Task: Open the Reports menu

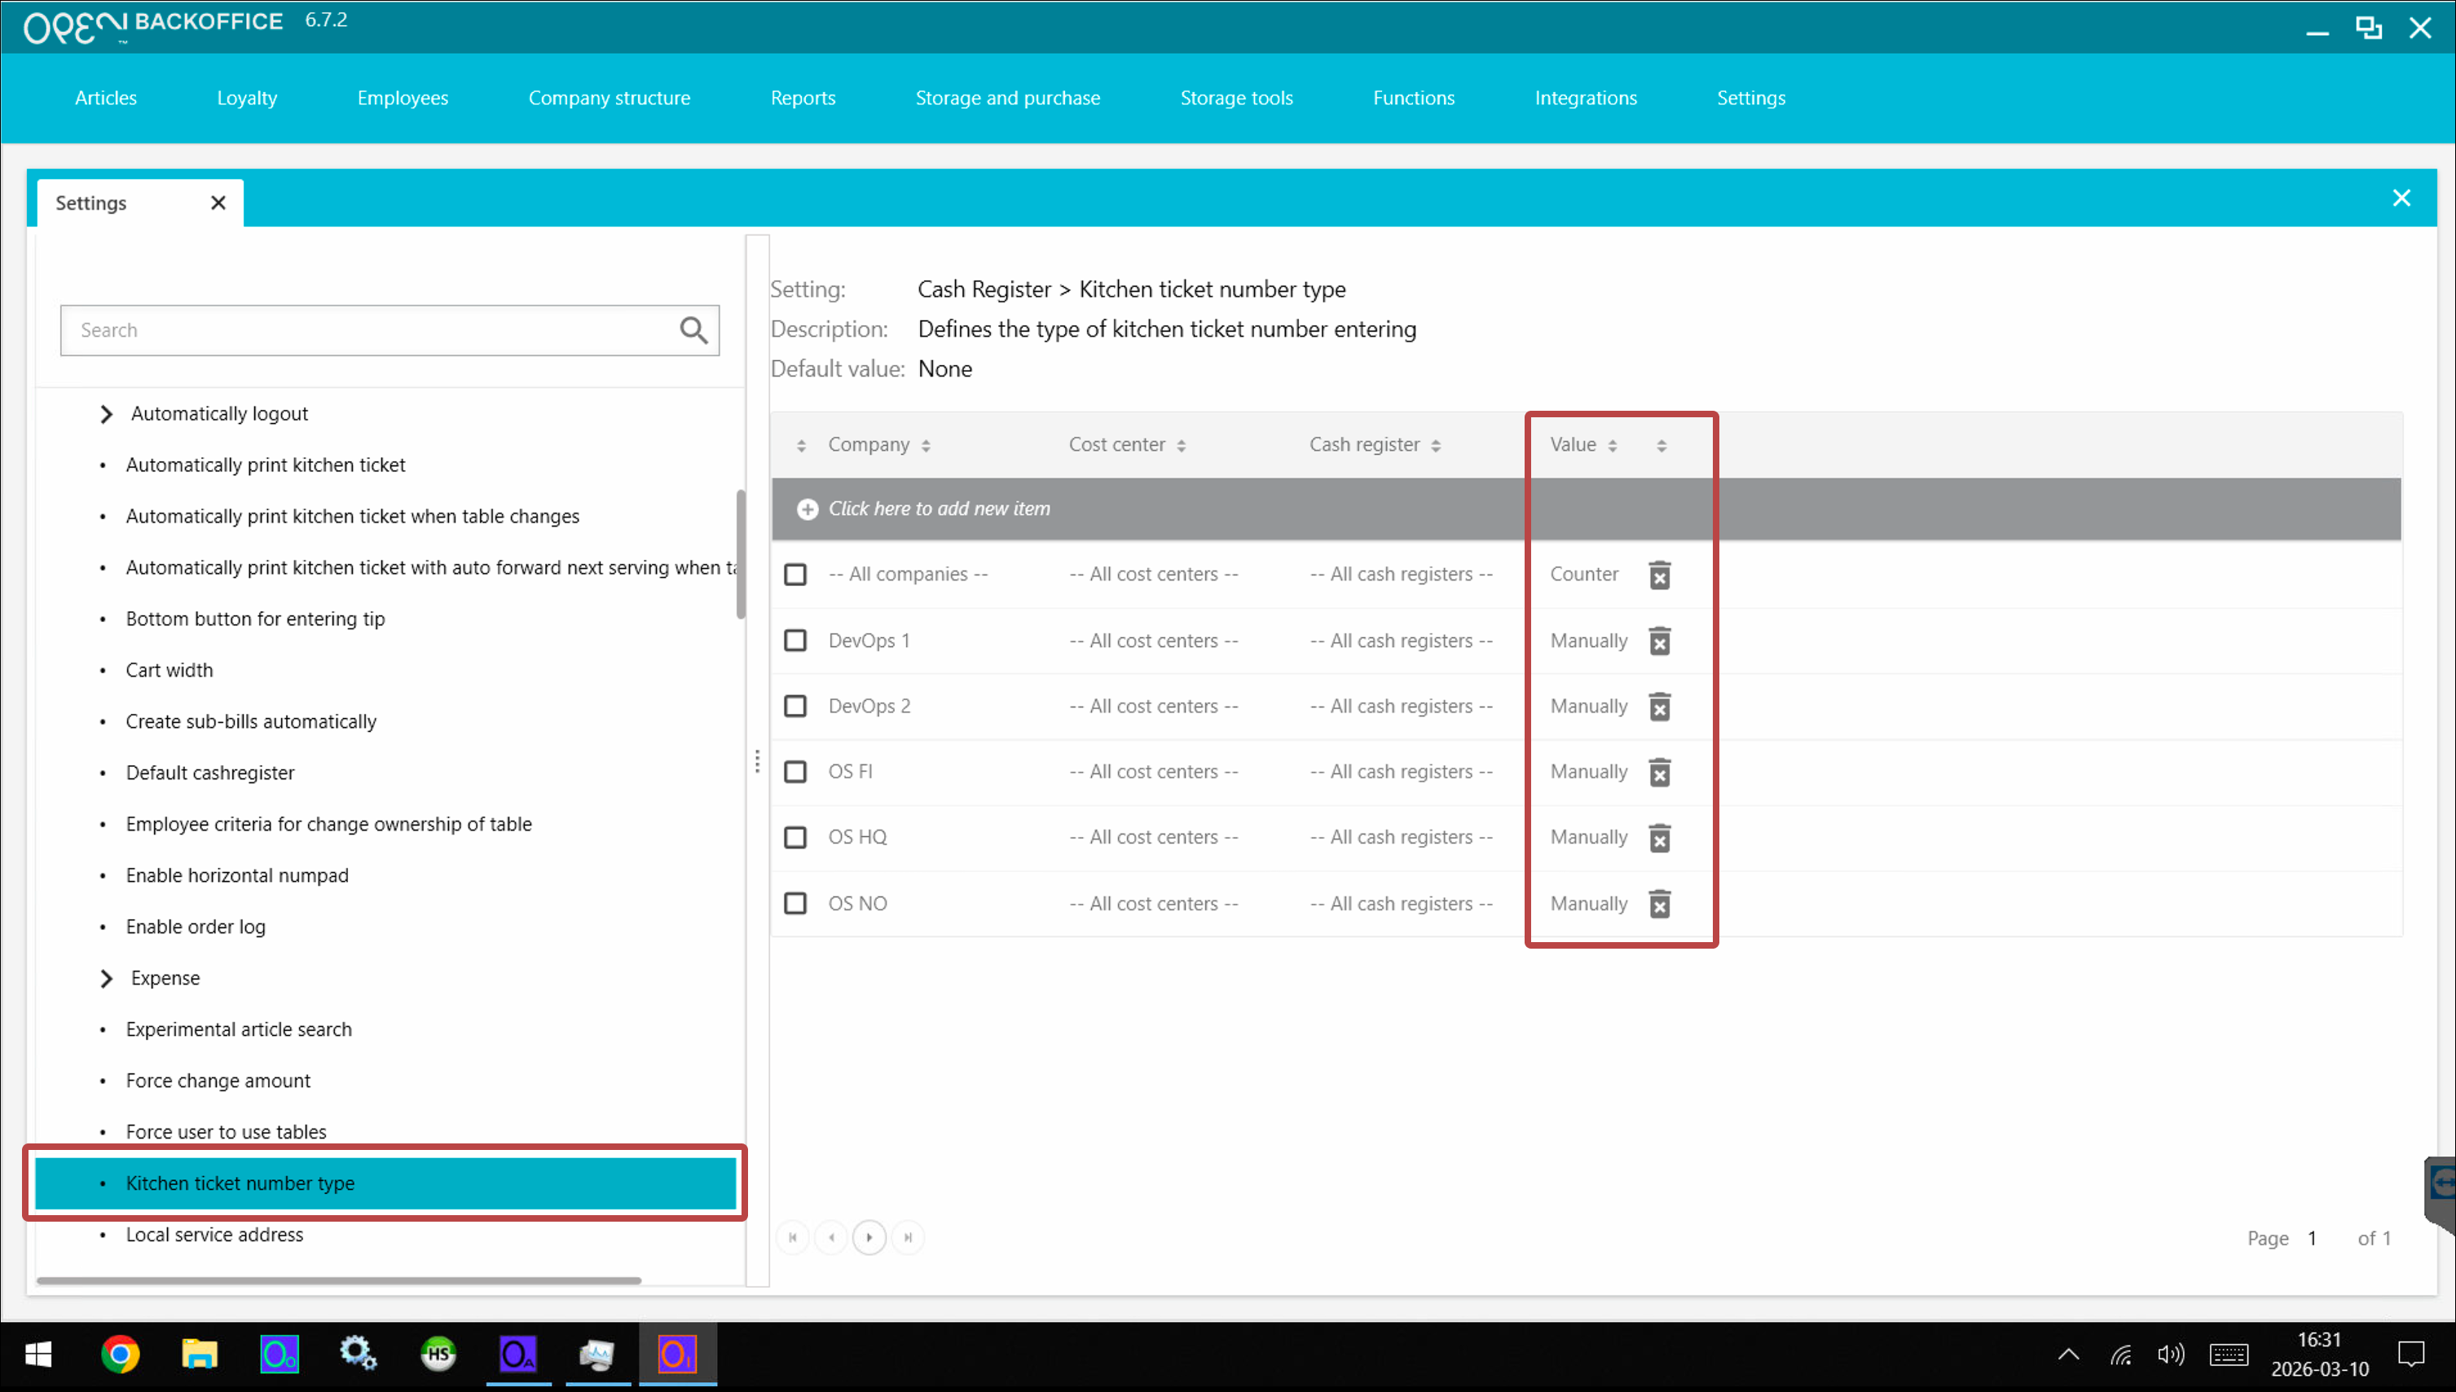Action: [802, 98]
